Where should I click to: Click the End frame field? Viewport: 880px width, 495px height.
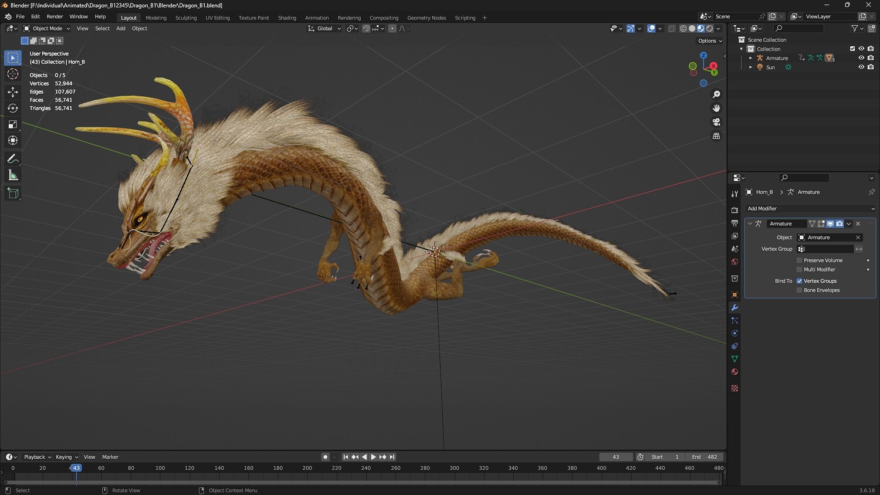click(x=705, y=457)
